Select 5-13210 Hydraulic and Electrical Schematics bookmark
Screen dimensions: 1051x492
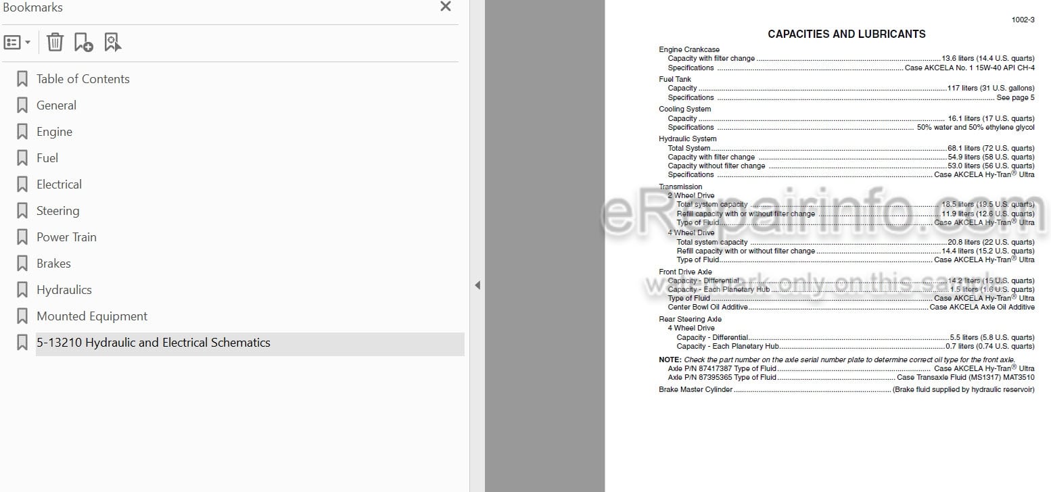153,343
